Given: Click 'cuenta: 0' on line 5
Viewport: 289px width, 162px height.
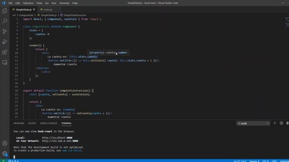Looking at the screenshot, I should (42, 34).
